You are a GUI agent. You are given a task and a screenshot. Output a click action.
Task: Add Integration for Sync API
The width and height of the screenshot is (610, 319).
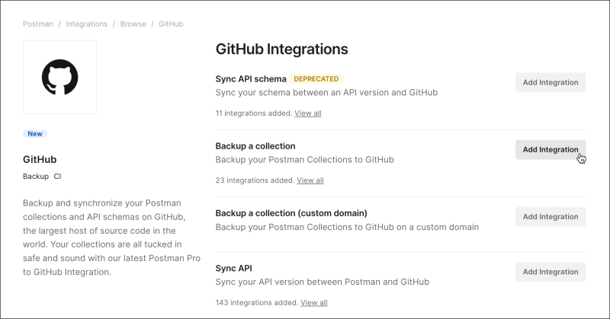[x=550, y=272]
